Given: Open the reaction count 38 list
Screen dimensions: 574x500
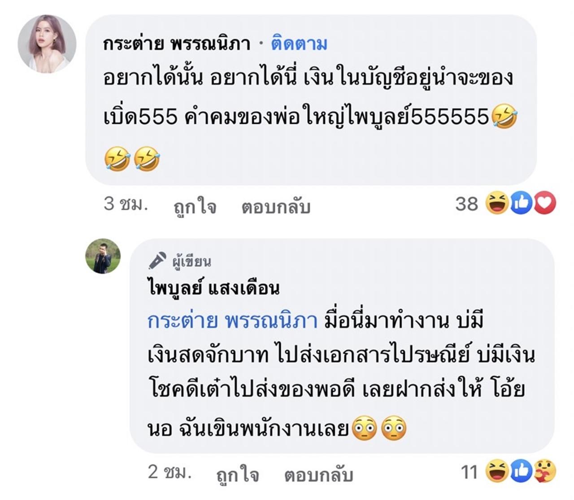Looking at the screenshot, I should coord(467,204).
